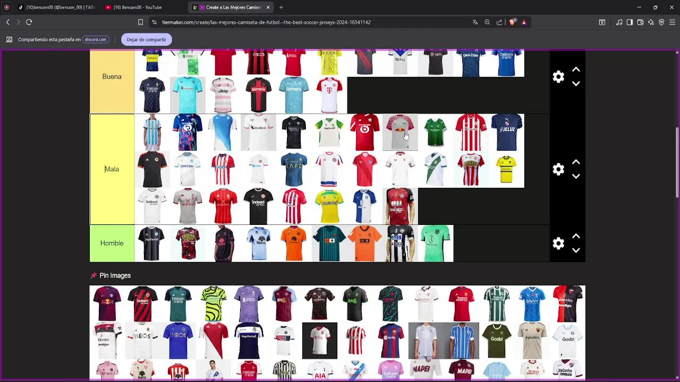The width and height of the screenshot is (680, 382).
Task: Pick the Barcelona Spotify jersey in pool
Action: coord(390,341)
